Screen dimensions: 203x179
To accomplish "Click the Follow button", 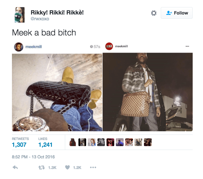I will (177, 13).
